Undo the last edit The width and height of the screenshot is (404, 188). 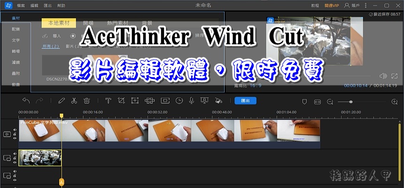click(26, 101)
